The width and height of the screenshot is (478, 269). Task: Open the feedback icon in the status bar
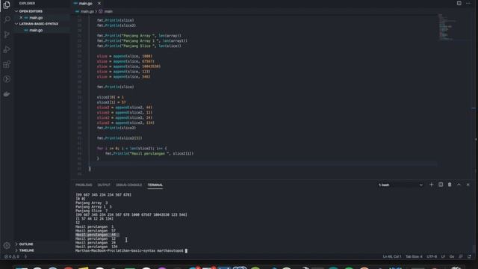461,256
